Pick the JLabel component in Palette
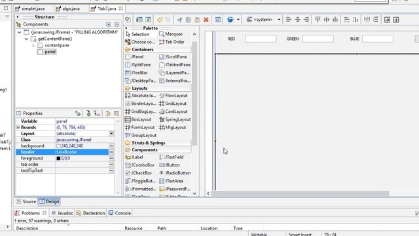 pos(134,157)
